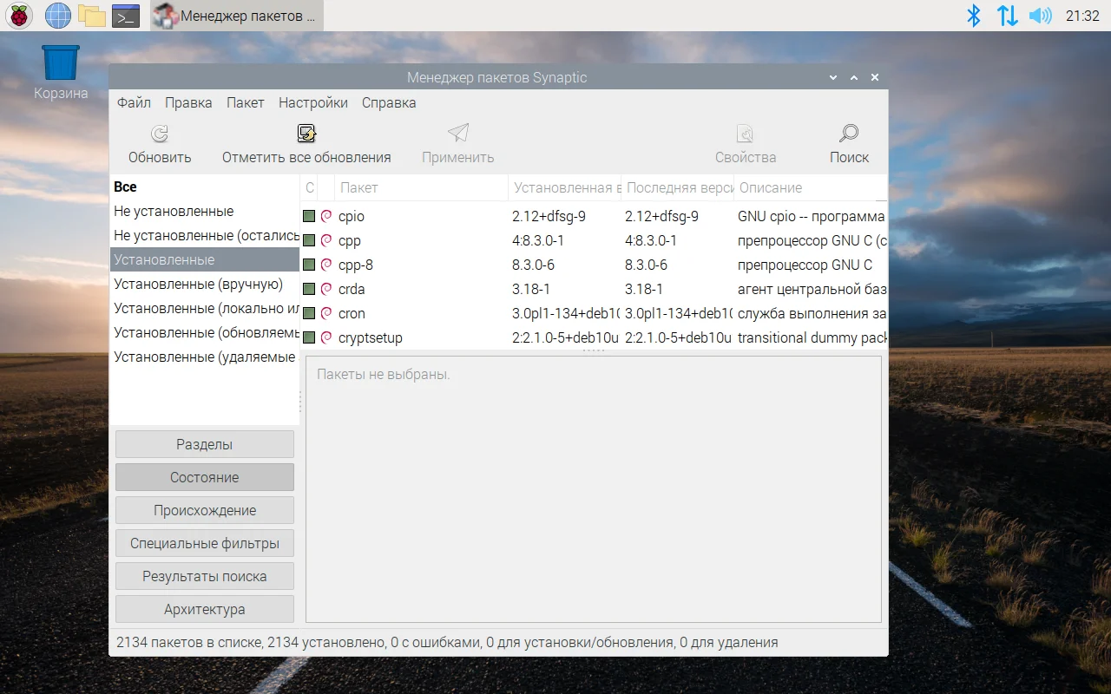Open the terminal icon in taskbar

point(127,16)
